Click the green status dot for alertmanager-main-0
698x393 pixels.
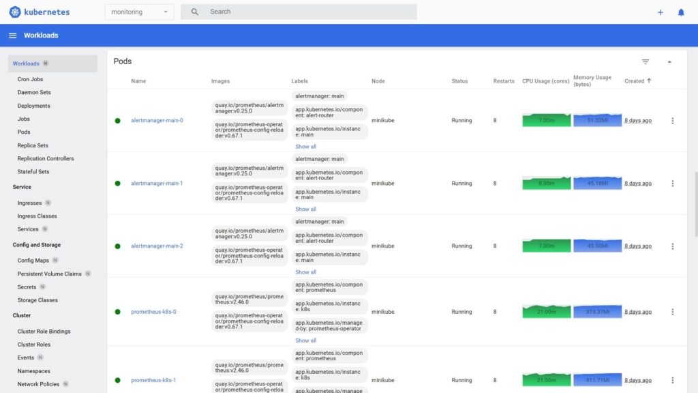point(117,121)
